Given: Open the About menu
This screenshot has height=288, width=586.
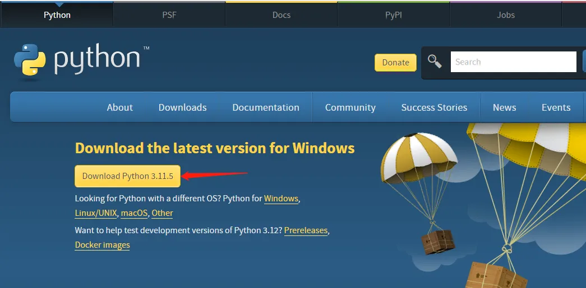Looking at the screenshot, I should (119, 107).
